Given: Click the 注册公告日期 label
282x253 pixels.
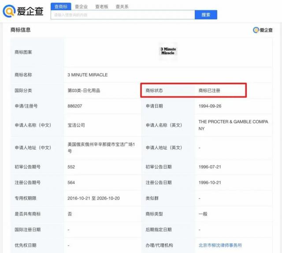Looking at the screenshot, I should 159,182.
